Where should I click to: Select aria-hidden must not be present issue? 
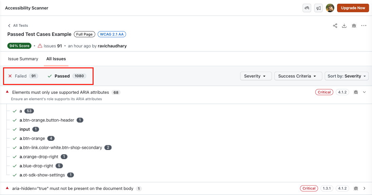73,188
